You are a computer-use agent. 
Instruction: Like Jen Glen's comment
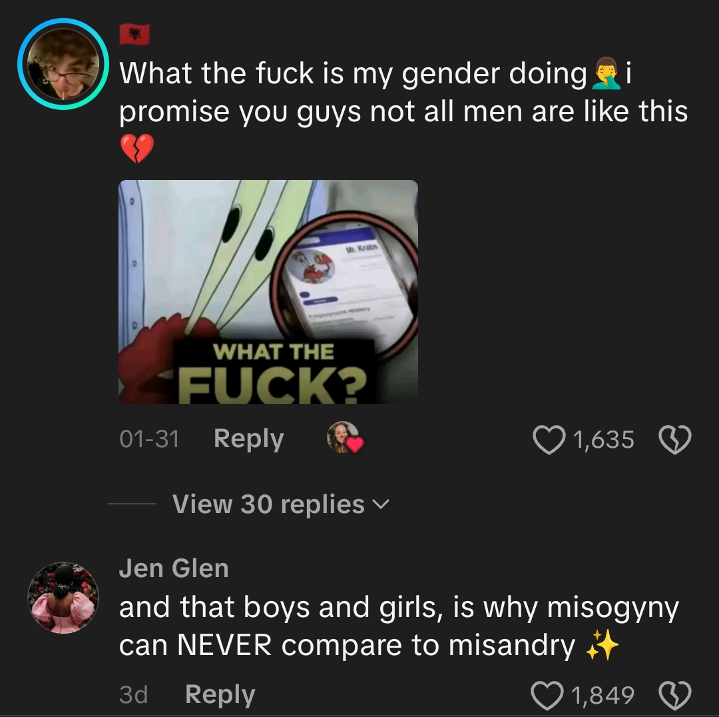(x=547, y=695)
